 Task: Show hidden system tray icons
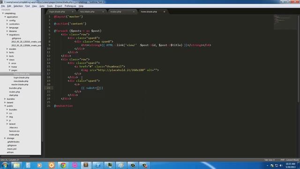(268, 165)
